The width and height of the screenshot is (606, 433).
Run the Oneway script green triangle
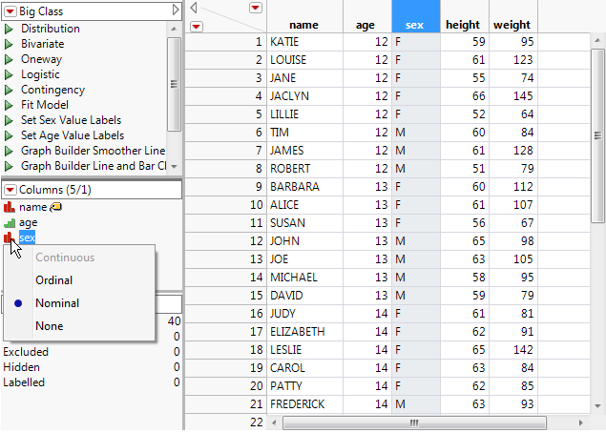(x=9, y=59)
